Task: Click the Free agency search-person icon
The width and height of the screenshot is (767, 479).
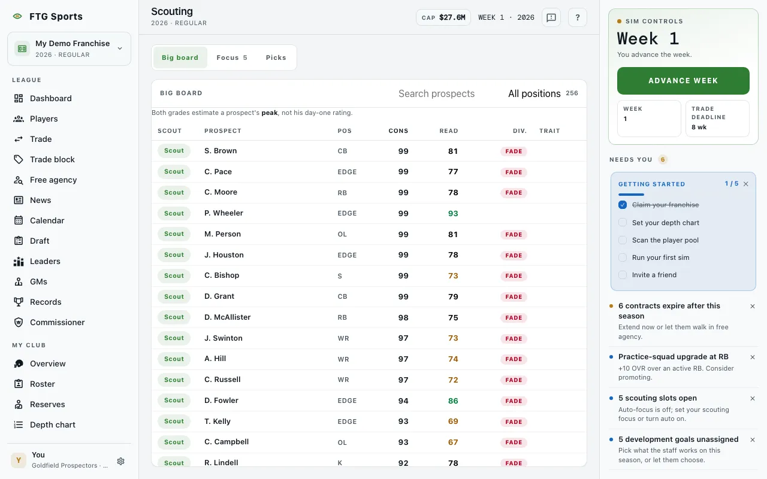Action: pyautogui.click(x=19, y=180)
